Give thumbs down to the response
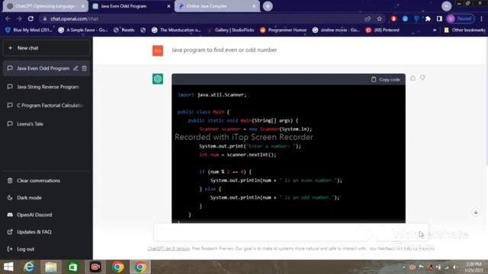The height and width of the screenshot is (274, 488). click(422, 78)
